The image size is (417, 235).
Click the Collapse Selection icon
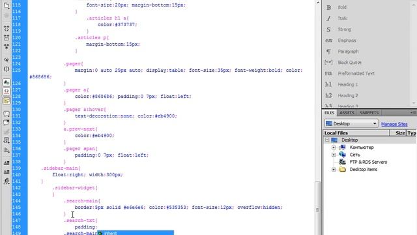(7, 37)
